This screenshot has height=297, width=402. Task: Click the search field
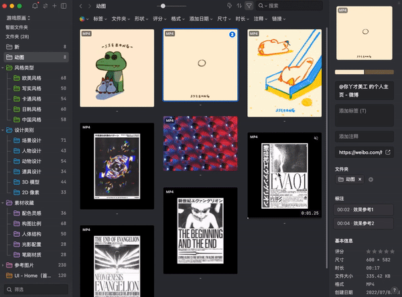pyautogui.click(x=289, y=5)
